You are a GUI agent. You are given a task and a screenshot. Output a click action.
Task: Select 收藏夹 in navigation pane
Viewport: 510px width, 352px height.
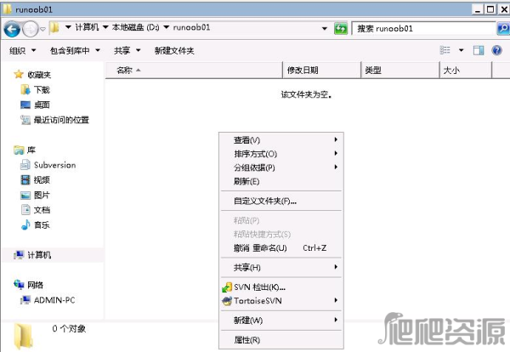coord(39,75)
